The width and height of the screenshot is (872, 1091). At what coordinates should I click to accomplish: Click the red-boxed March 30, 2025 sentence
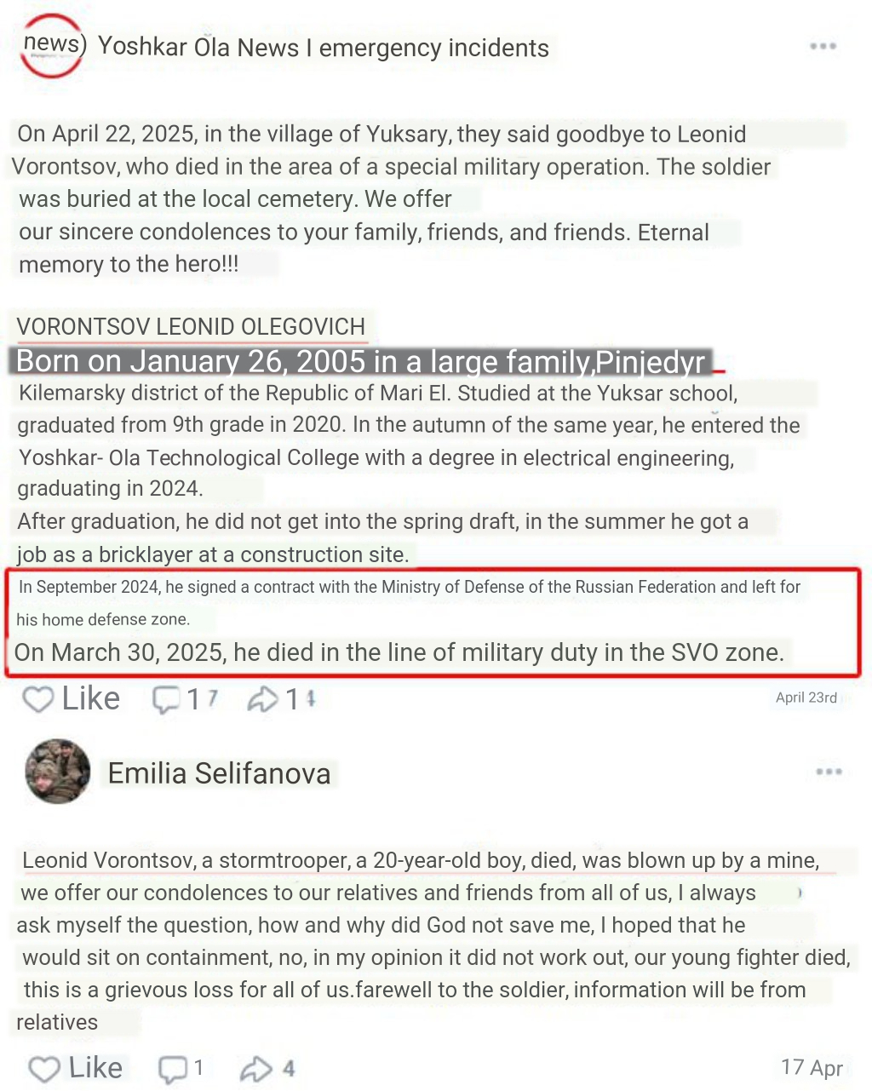(x=399, y=652)
